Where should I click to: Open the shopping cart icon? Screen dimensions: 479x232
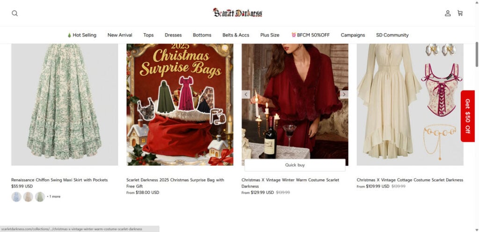coord(460,13)
